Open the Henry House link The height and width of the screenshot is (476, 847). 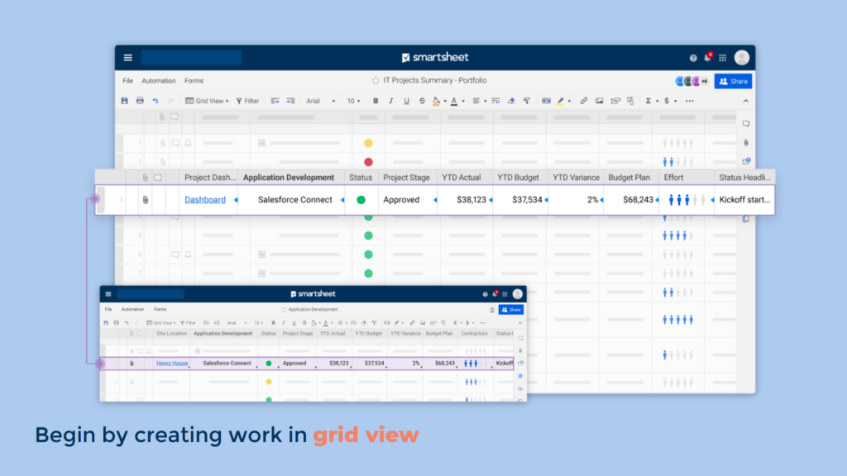tap(172, 364)
